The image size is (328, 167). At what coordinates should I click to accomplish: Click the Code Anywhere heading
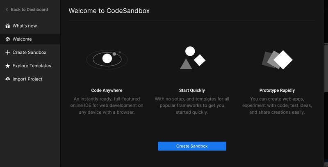[x=107, y=90]
